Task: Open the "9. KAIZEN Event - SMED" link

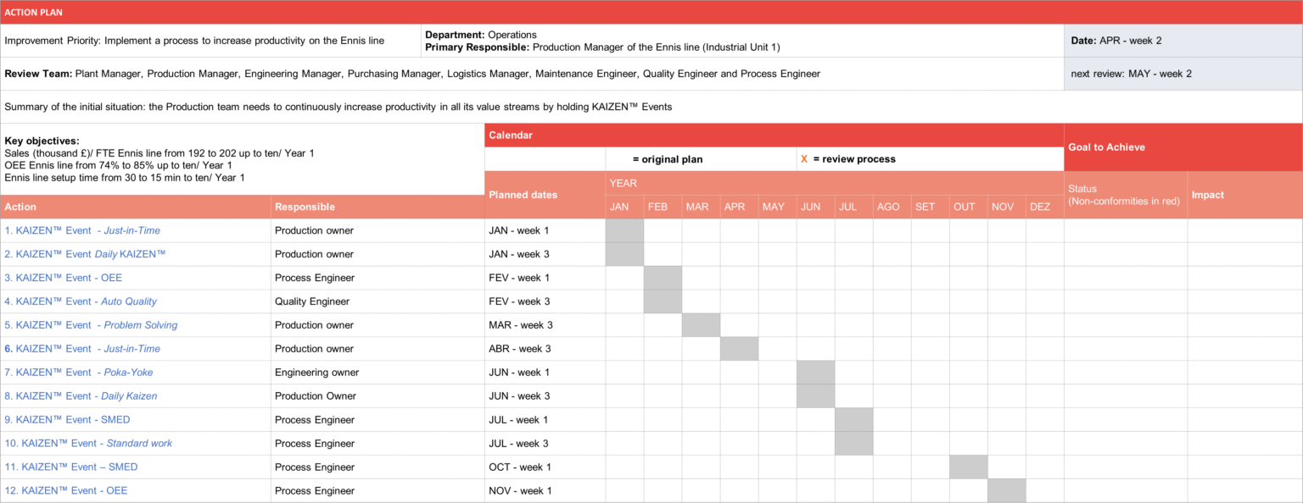Action: (67, 419)
